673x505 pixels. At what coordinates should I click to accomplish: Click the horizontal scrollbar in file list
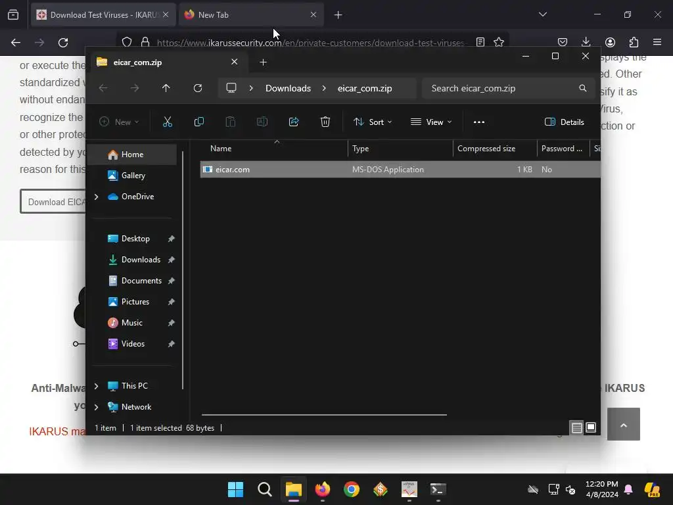point(324,415)
